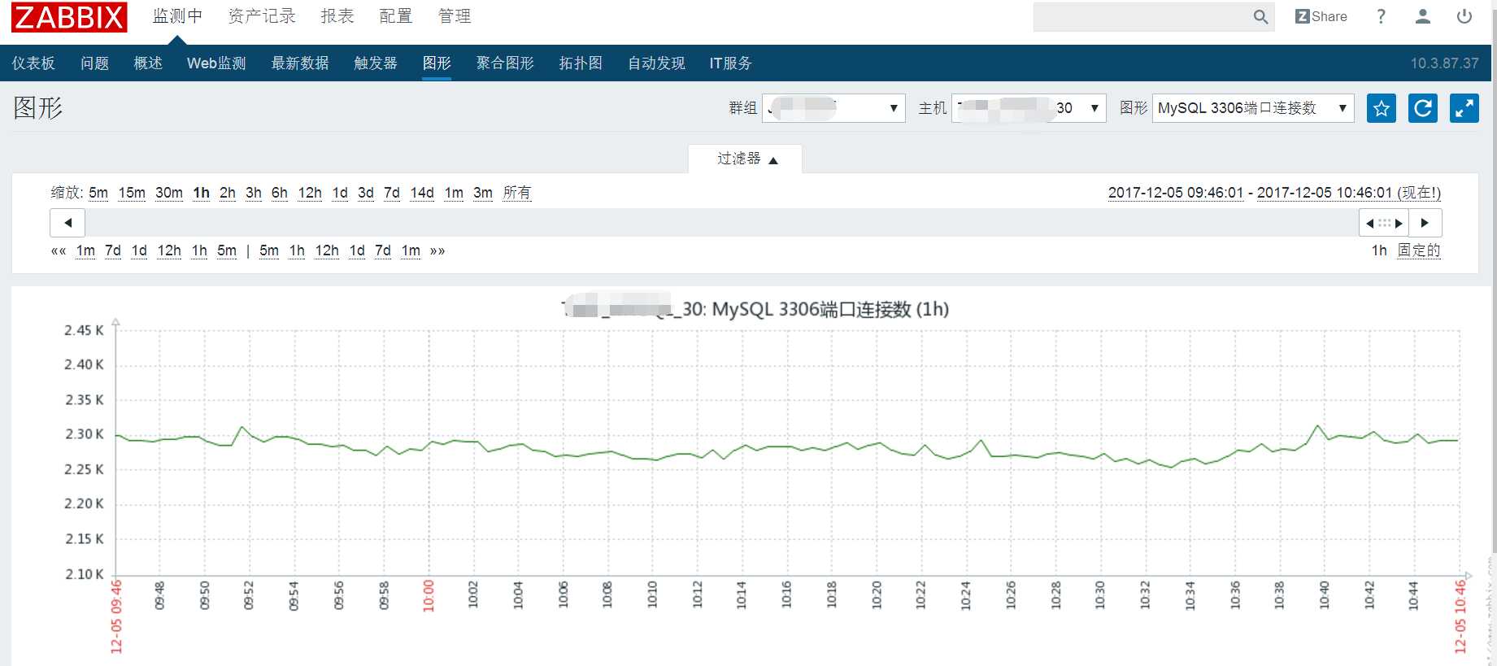Go to 聚合图形 submenu item

[x=505, y=63]
